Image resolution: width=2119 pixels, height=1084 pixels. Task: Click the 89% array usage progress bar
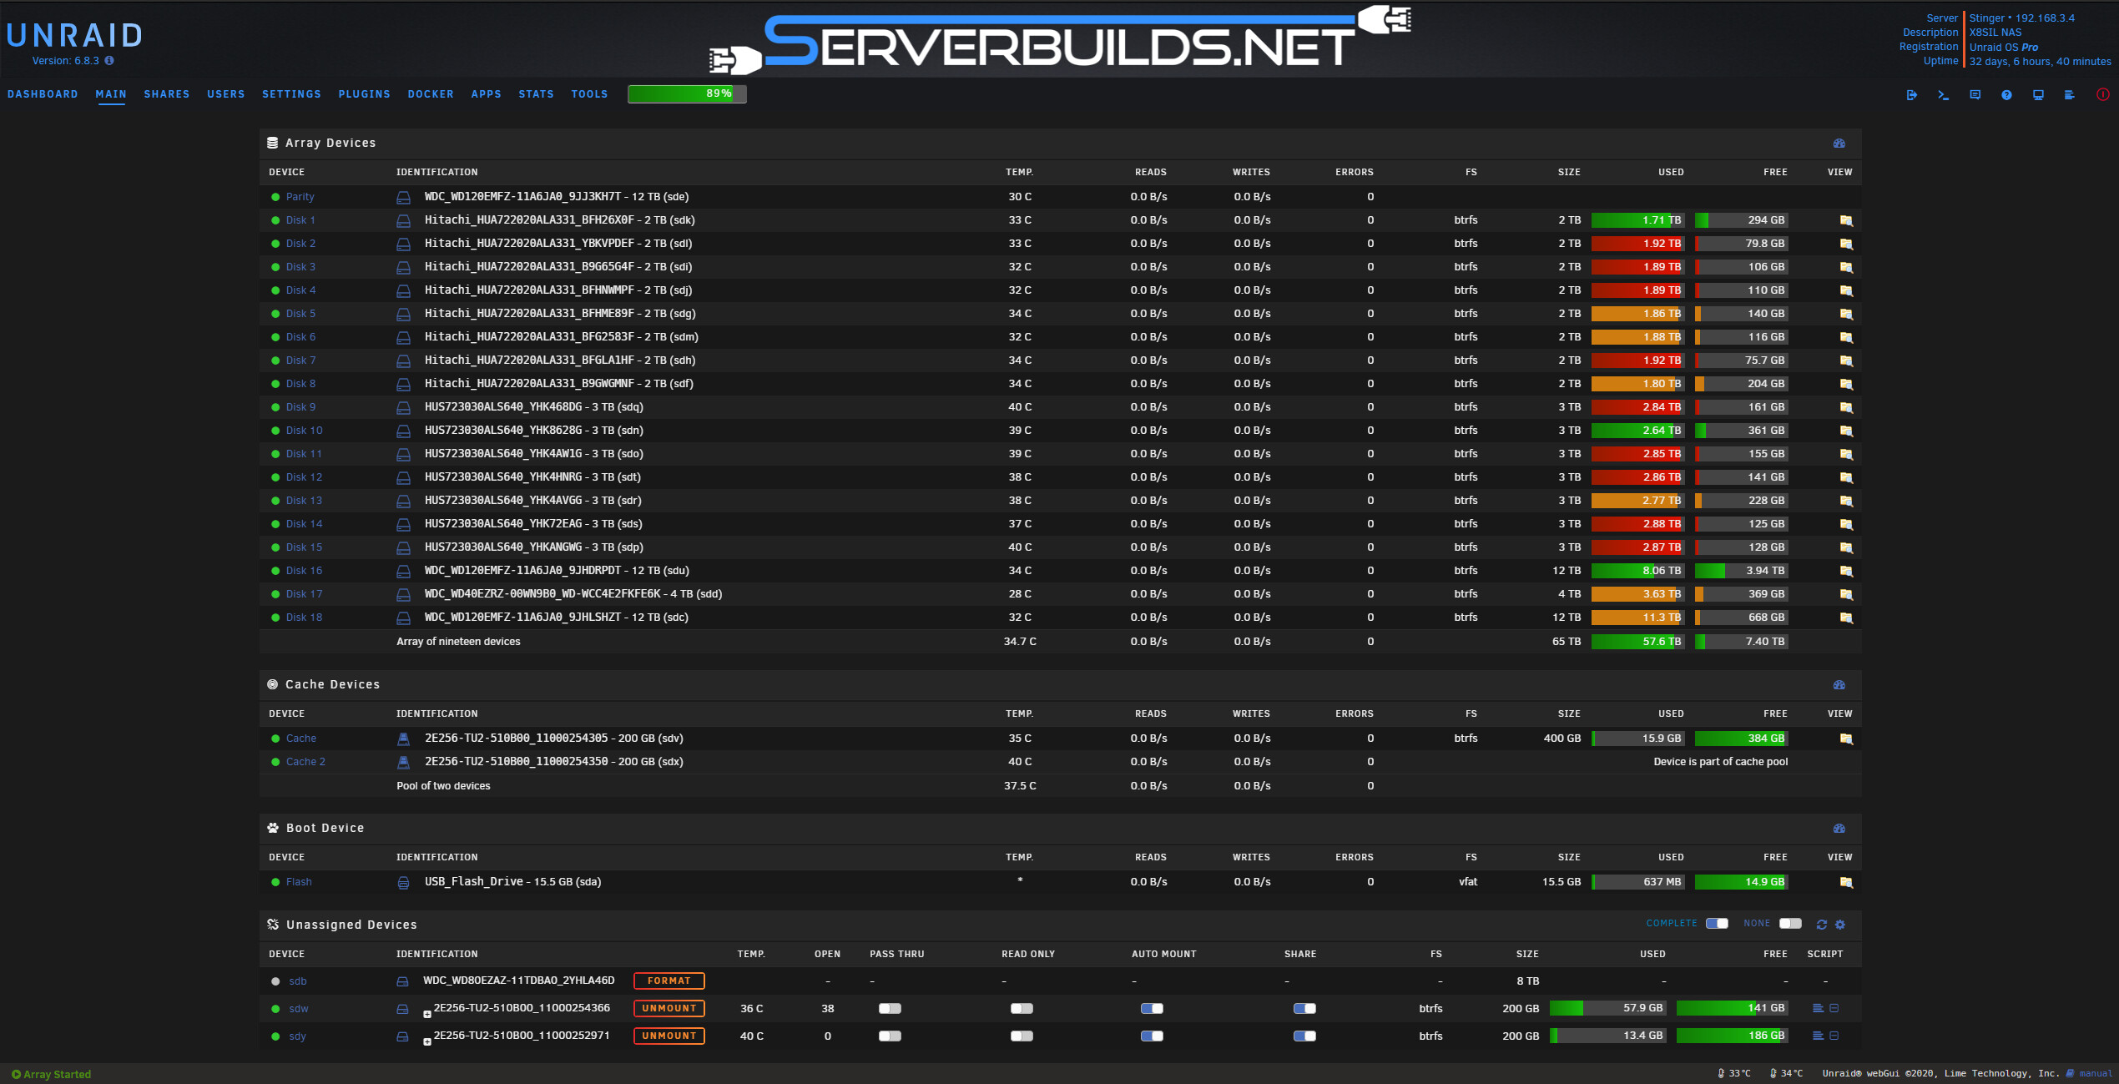click(687, 94)
